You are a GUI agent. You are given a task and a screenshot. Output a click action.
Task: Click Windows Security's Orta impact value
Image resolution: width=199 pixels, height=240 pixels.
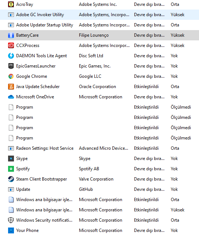tap(175, 220)
